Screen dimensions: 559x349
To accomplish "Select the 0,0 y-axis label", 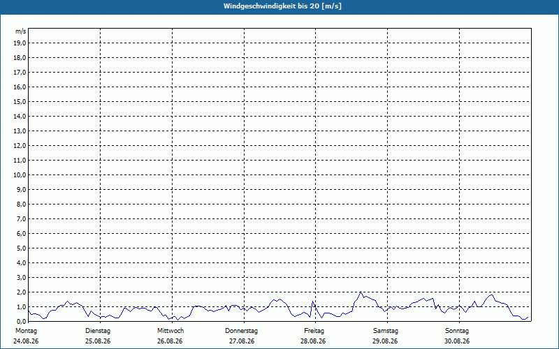I will pyautogui.click(x=22, y=321).
